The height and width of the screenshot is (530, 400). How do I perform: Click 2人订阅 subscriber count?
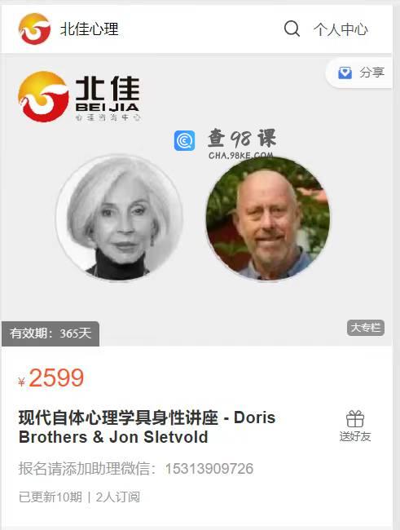118,497
